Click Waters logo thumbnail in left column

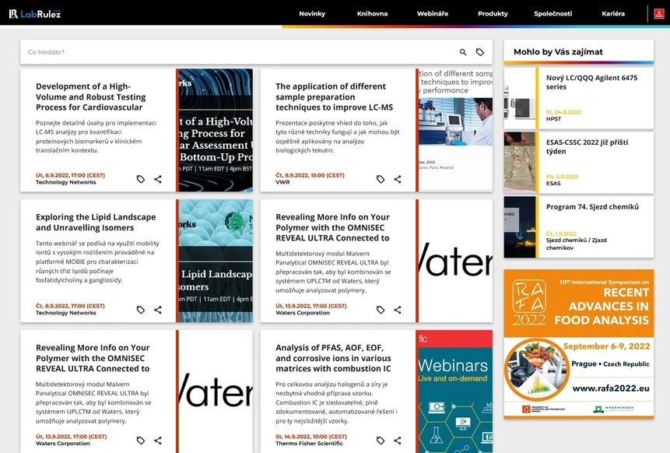[216, 392]
